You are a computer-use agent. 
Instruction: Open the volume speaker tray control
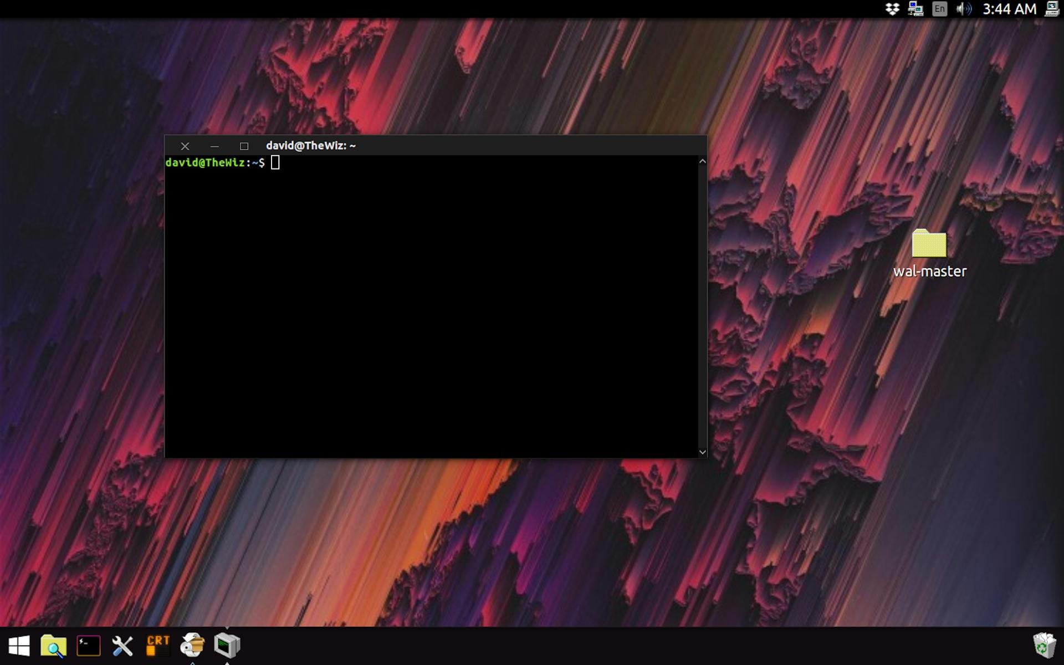pos(964,9)
